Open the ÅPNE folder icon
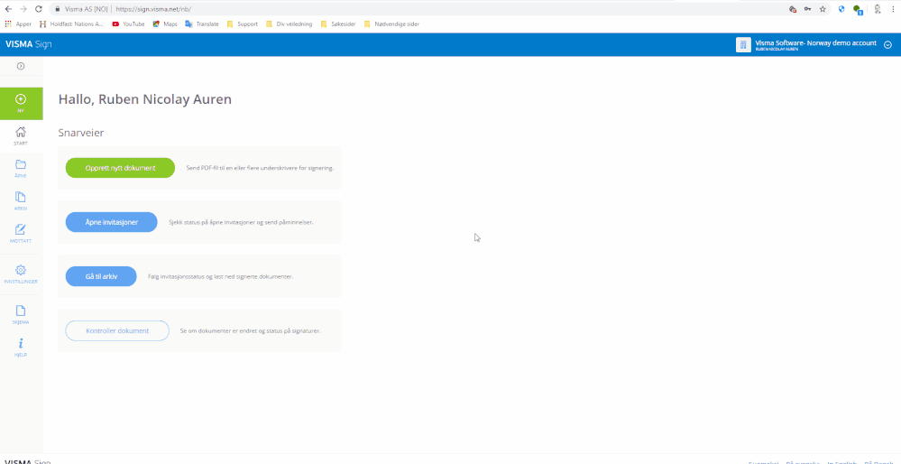 click(21, 164)
